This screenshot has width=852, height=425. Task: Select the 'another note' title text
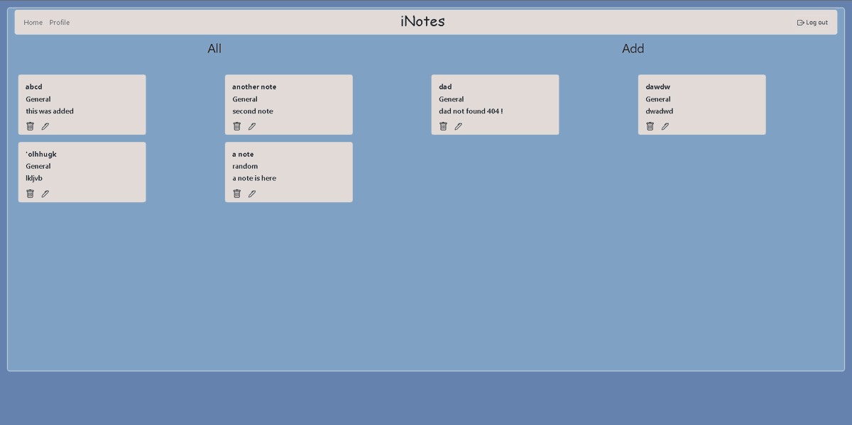pos(254,87)
